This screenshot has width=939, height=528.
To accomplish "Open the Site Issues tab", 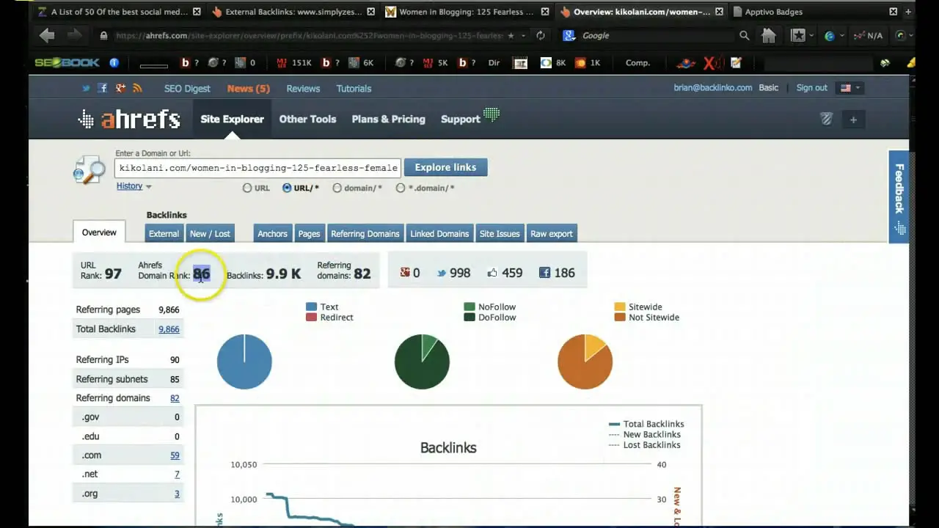I will [x=500, y=234].
